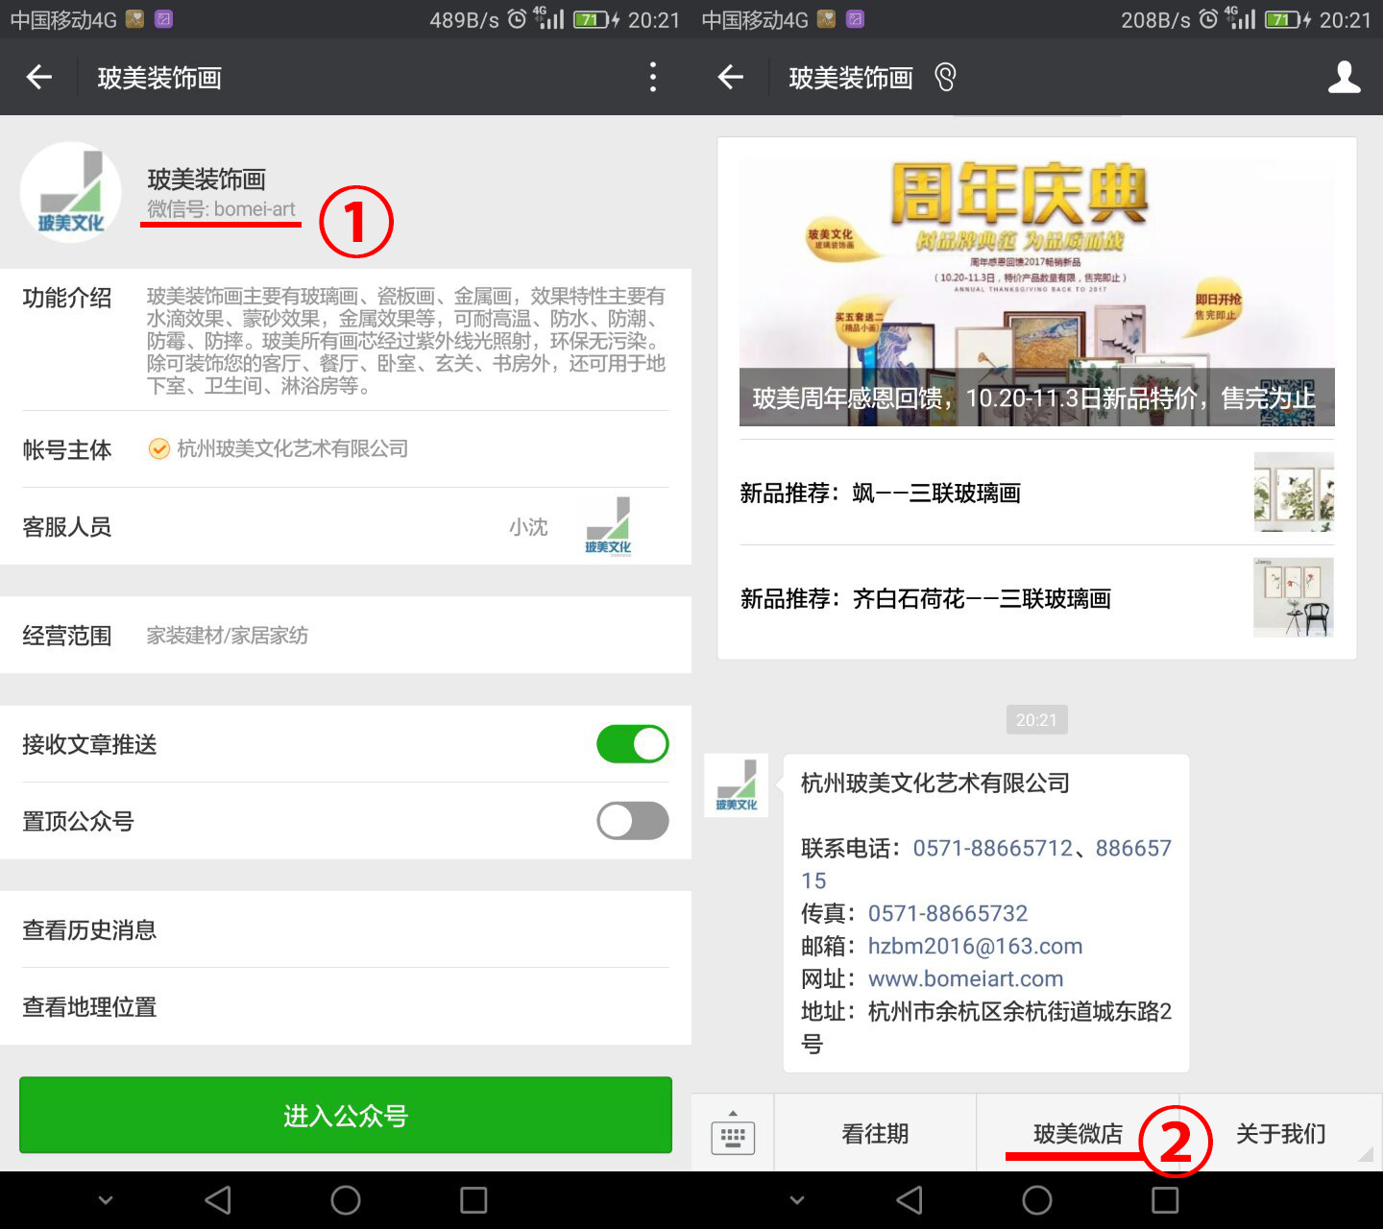Tap the hide navigation chevron on left screen
Viewport: 1383px width, 1229px height.
106,1200
